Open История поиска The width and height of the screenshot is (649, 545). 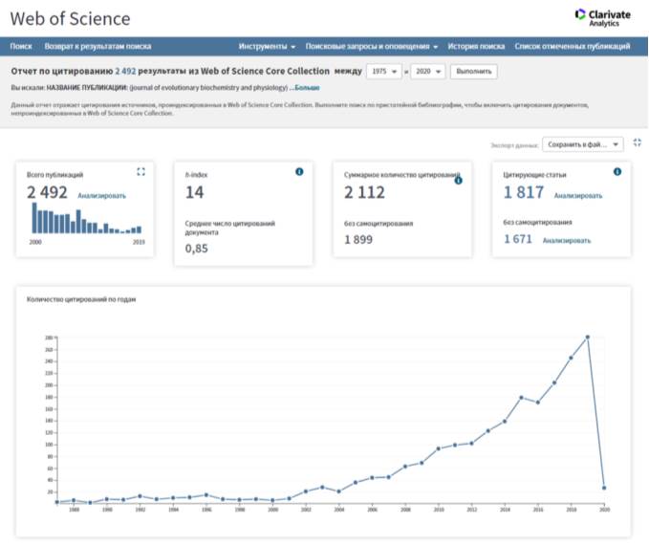pyautogui.click(x=476, y=47)
